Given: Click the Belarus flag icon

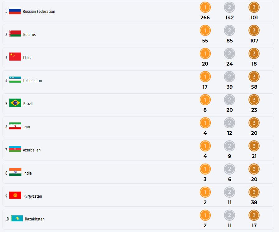Looking at the screenshot, I should (x=15, y=34).
